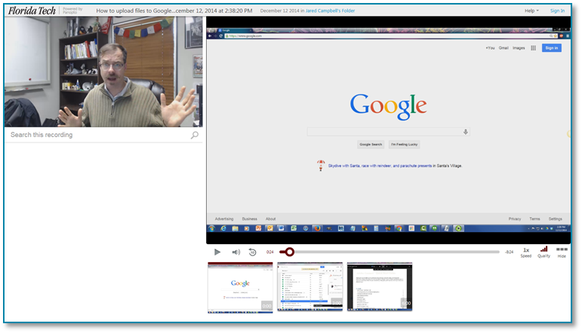This screenshot has height=333, width=582.
Task: Change playback Speed from 1x
Action: click(526, 252)
